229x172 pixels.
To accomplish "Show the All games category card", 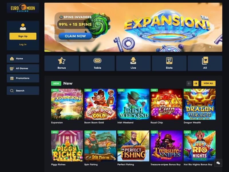I will point(205,63).
